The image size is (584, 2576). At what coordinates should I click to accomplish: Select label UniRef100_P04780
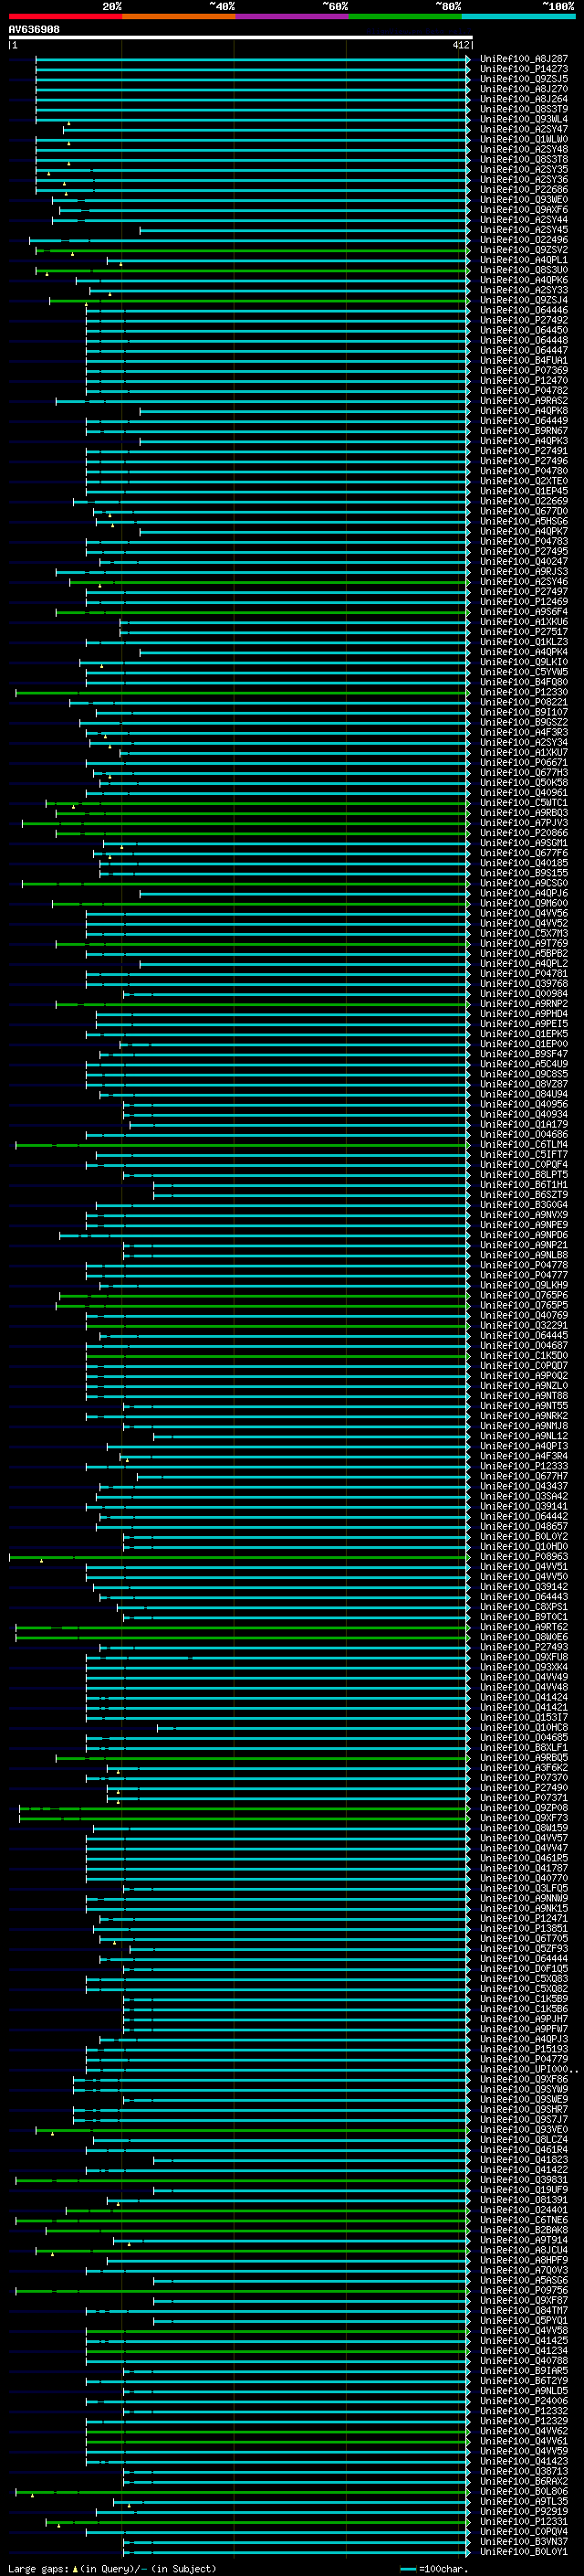(524, 471)
